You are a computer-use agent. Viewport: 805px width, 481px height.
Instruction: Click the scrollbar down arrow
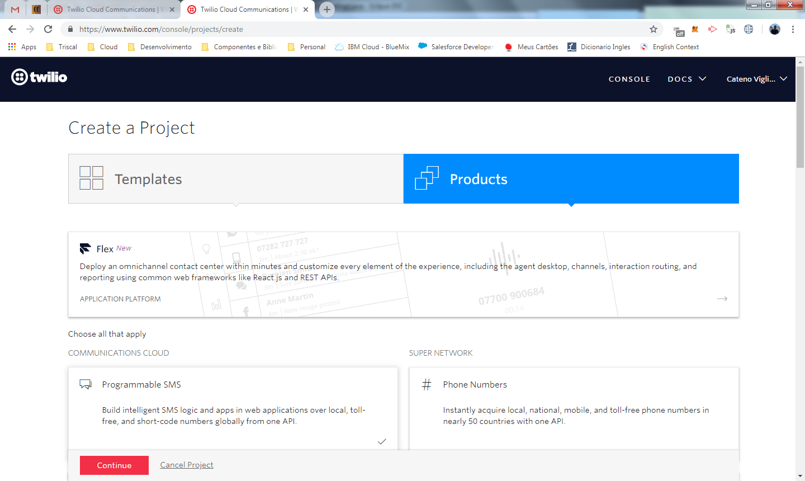click(x=800, y=476)
